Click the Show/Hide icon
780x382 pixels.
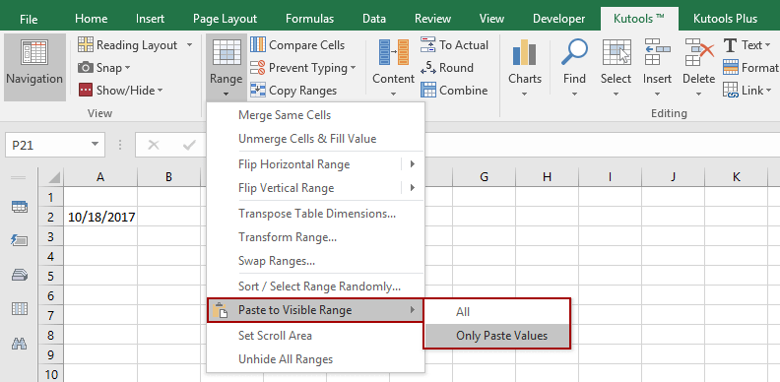[86, 90]
